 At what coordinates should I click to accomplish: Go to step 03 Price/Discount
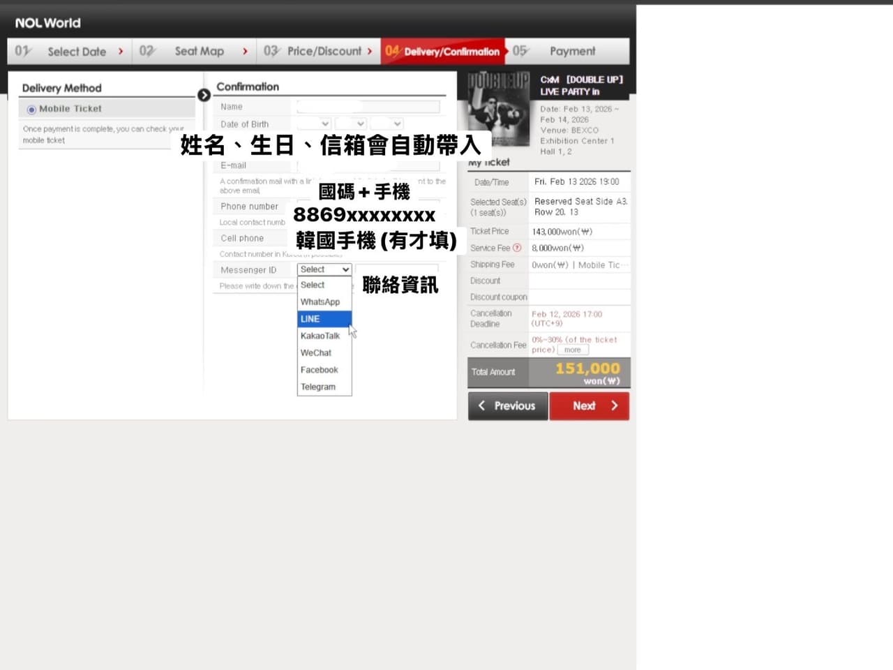tap(318, 51)
